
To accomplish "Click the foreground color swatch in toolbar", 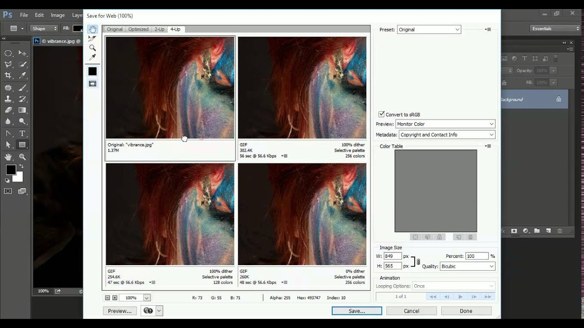I will point(10,170).
